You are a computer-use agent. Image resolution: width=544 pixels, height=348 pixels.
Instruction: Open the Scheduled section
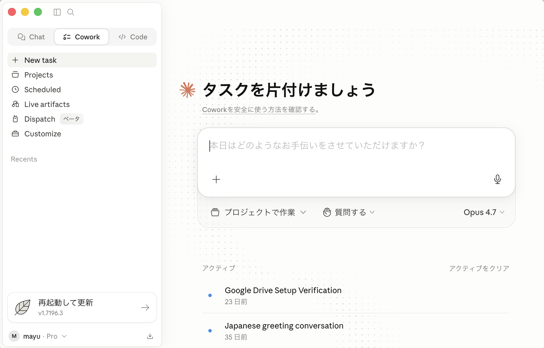tap(82, 89)
